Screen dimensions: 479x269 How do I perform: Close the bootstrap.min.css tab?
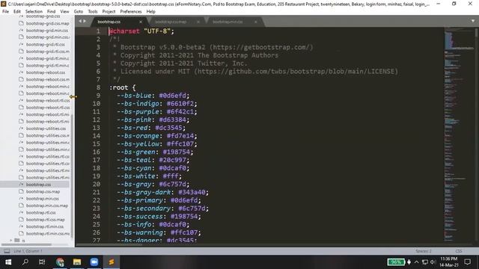pyautogui.click(x=255, y=22)
